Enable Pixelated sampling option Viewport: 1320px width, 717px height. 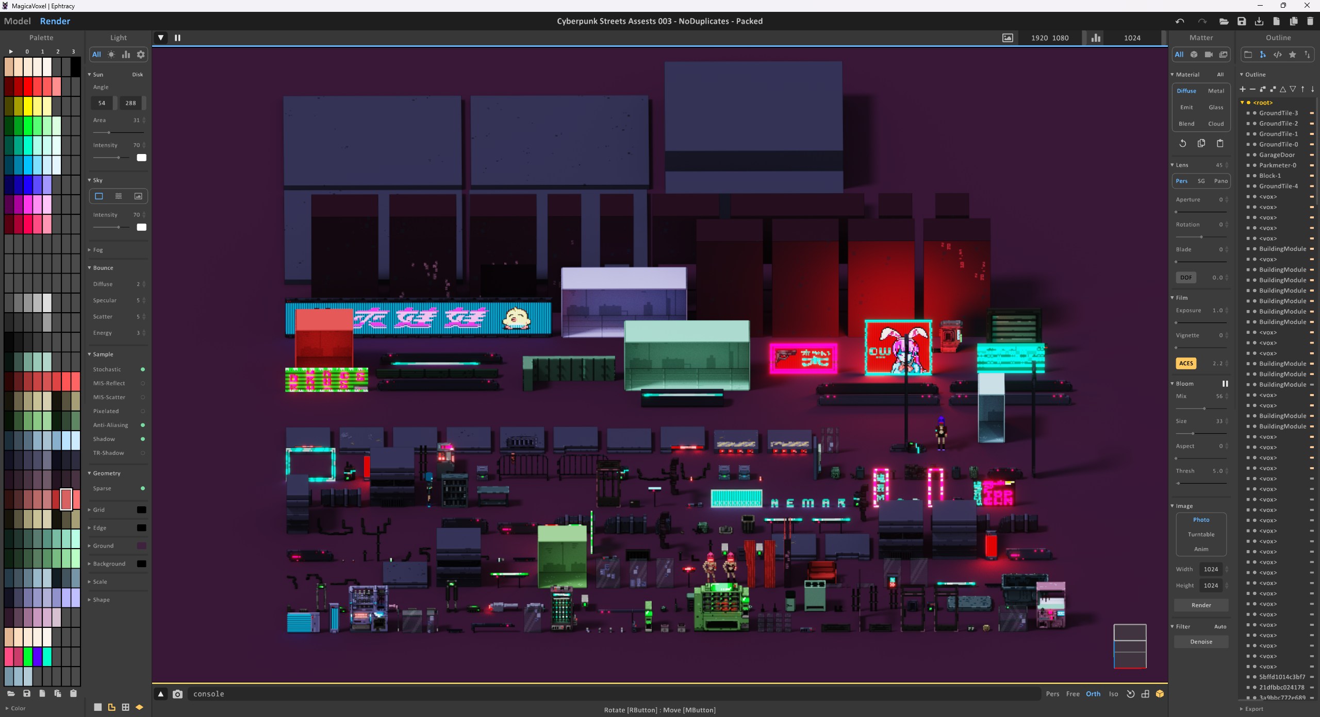(x=143, y=411)
